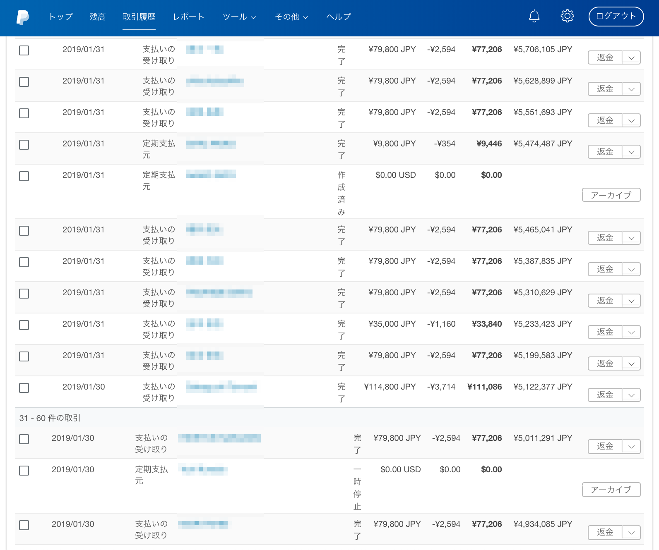Screen dimensions: 659x550
Task: Open 返金 dropdown arrow for ¥5,474,487 row
Action: (x=631, y=152)
